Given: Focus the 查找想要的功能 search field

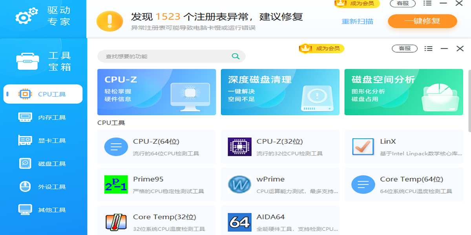Looking at the screenshot, I should (x=171, y=56).
